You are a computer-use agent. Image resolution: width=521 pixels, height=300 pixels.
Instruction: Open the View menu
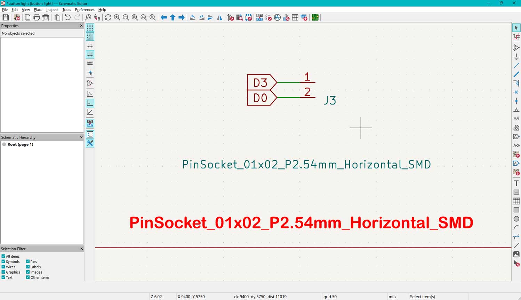(x=26, y=10)
